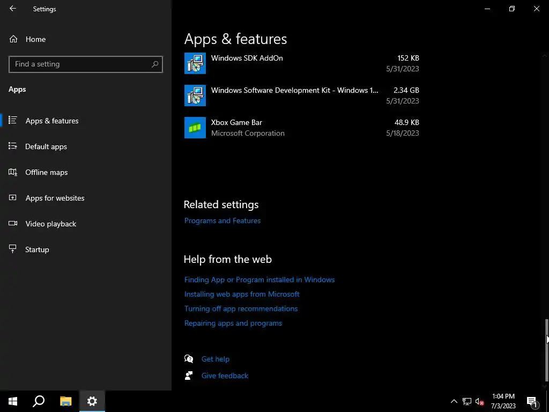The image size is (549, 412).
Task: Click the scrollbar up arrow at list top
Action: click(545, 55)
